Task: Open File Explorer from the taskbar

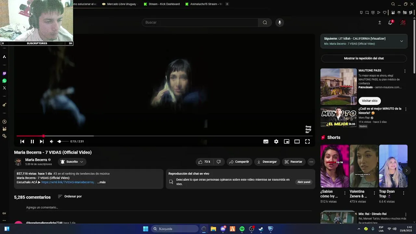Action: coord(213,229)
